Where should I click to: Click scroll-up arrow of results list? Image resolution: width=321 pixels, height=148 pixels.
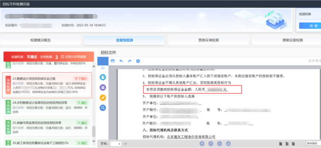94,66
